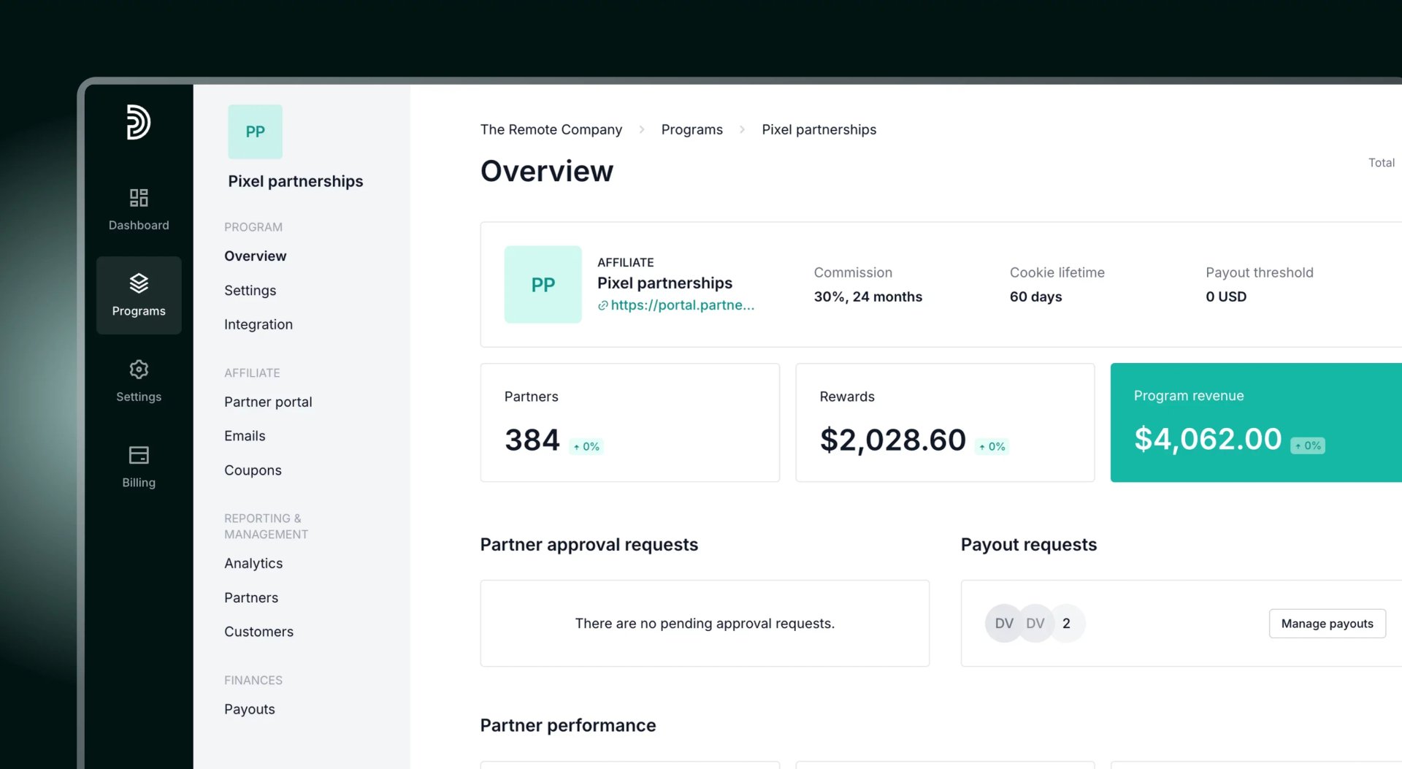This screenshot has height=769, width=1402.
Task: Select the Programs layers icon
Action: [x=139, y=283]
